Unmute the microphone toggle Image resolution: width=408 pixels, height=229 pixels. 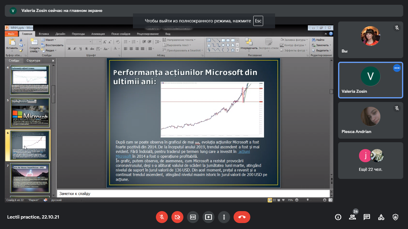(x=162, y=217)
